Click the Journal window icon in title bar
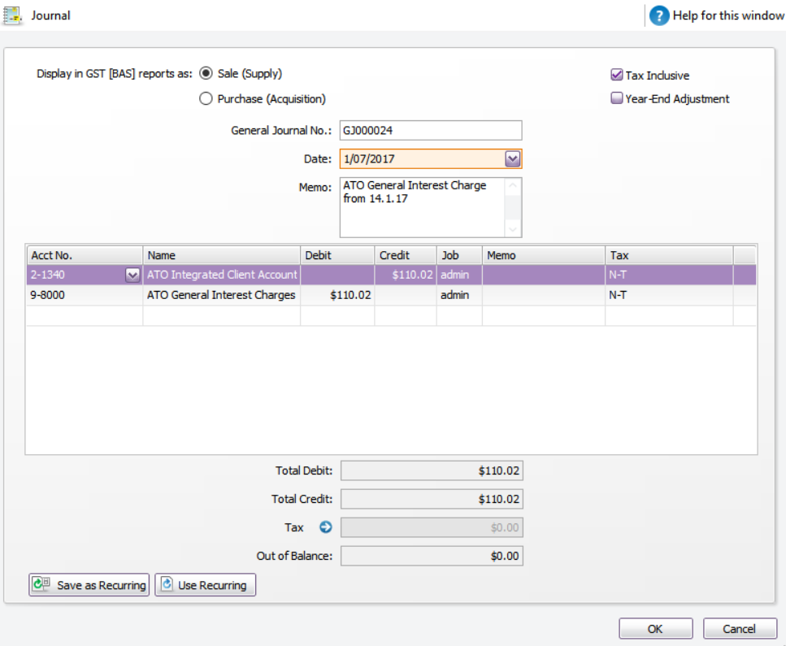 pos(12,15)
